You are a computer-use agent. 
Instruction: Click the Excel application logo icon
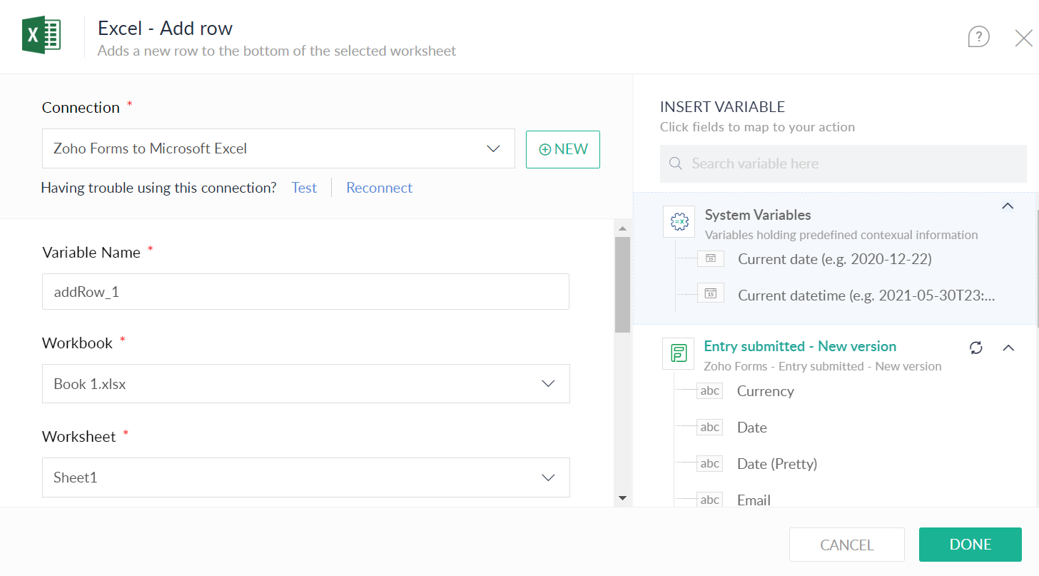click(41, 35)
